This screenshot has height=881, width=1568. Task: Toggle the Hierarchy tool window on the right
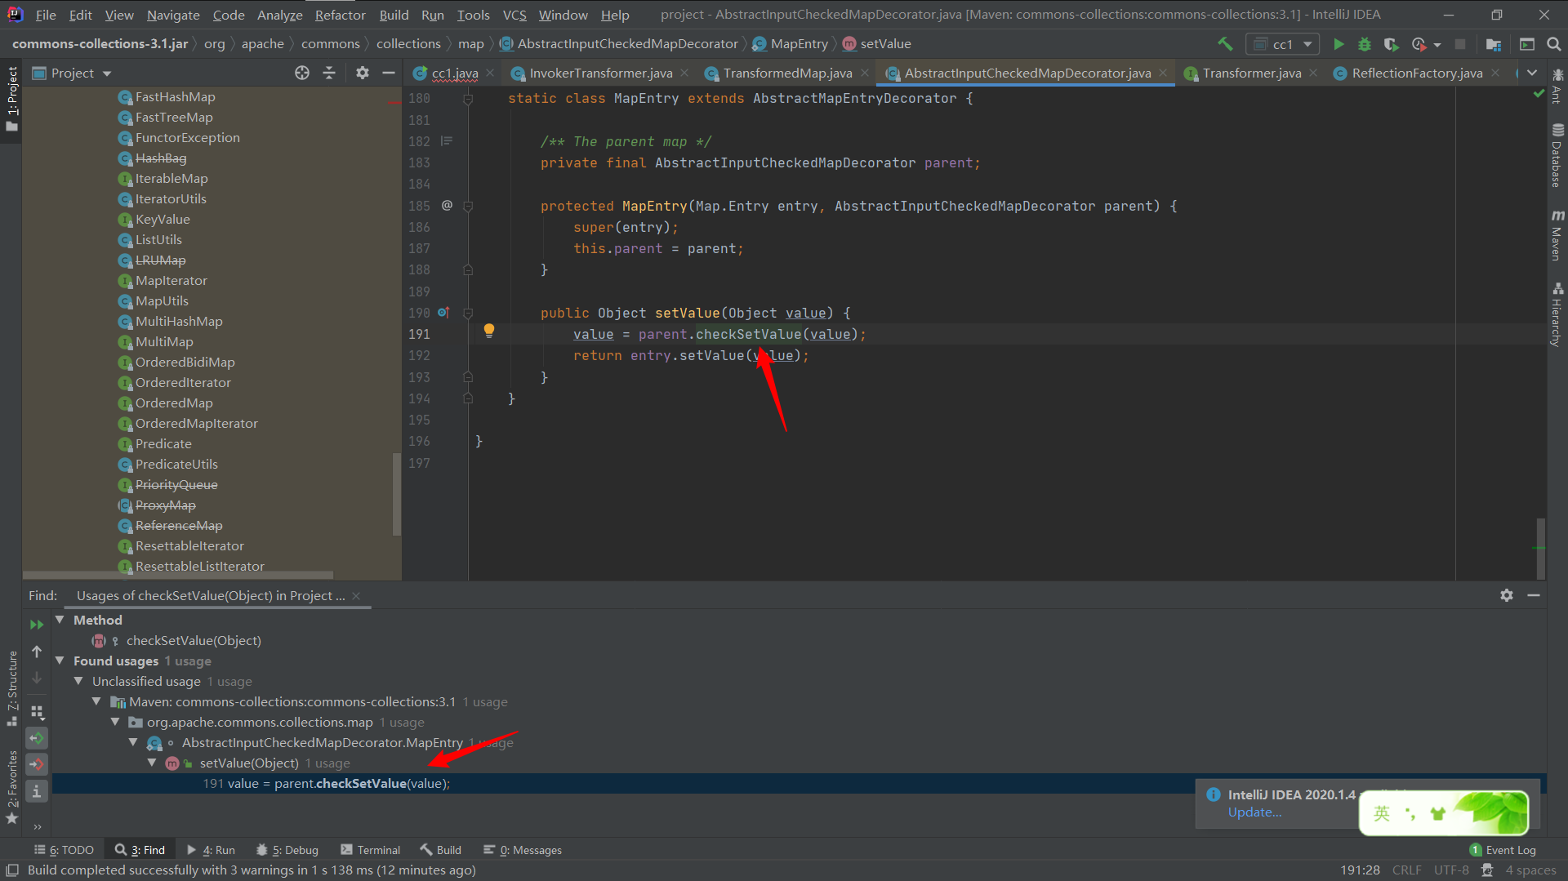tap(1557, 314)
